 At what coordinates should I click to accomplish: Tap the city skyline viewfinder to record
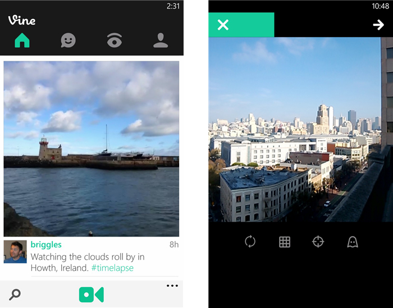301,129
